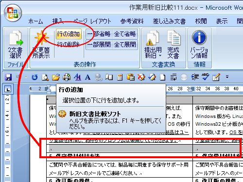Image resolution: width=243 pixels, height=182 pixels.
Task: Click the lined page icon beside book
Action: [120, 77]
